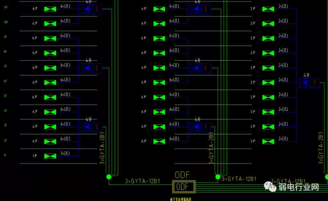Select the blue splitter symbol in the right column
This screenshot has height=201, width=328.
(x=305, y=82)
